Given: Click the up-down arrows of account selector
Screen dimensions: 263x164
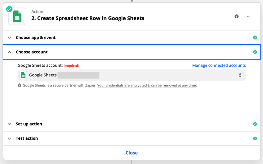Looking at the screenshot, I should click(x=240, y=75).
